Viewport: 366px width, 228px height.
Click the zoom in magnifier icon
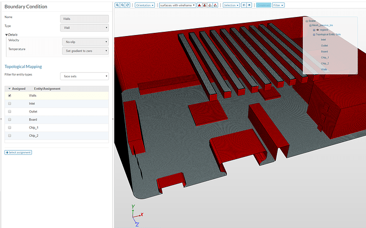click(x=118, y=5)
